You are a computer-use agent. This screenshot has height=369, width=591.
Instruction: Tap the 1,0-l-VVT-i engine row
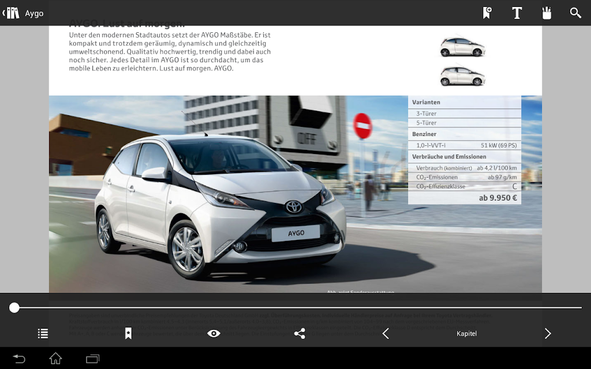pyautogui.click(x=465, y=145)
